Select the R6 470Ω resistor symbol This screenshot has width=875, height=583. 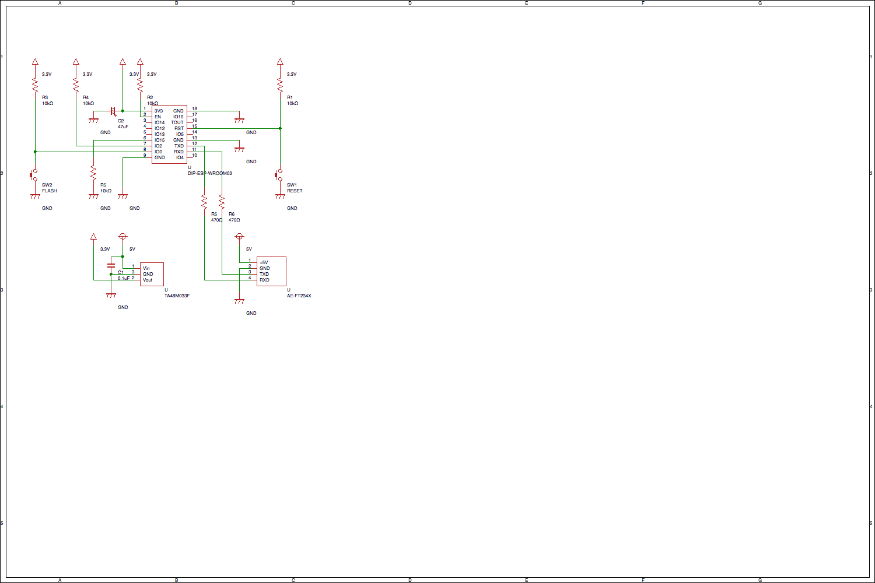pyautogui.click(x=222, y=202)
